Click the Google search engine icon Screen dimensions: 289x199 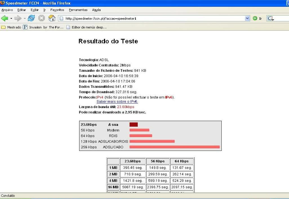(x=271, y=18)
